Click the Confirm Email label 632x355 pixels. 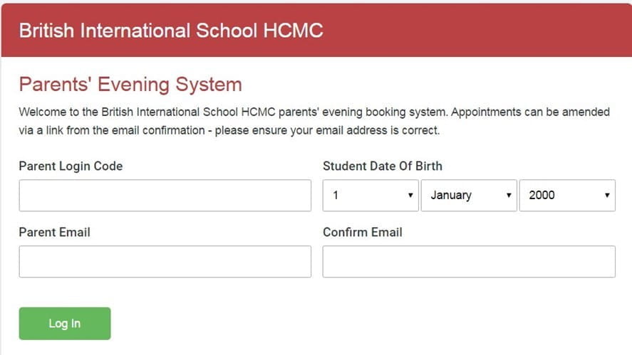coord(362,233)
